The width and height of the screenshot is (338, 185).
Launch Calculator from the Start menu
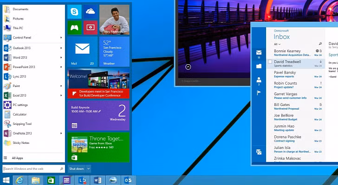(33, 114)
